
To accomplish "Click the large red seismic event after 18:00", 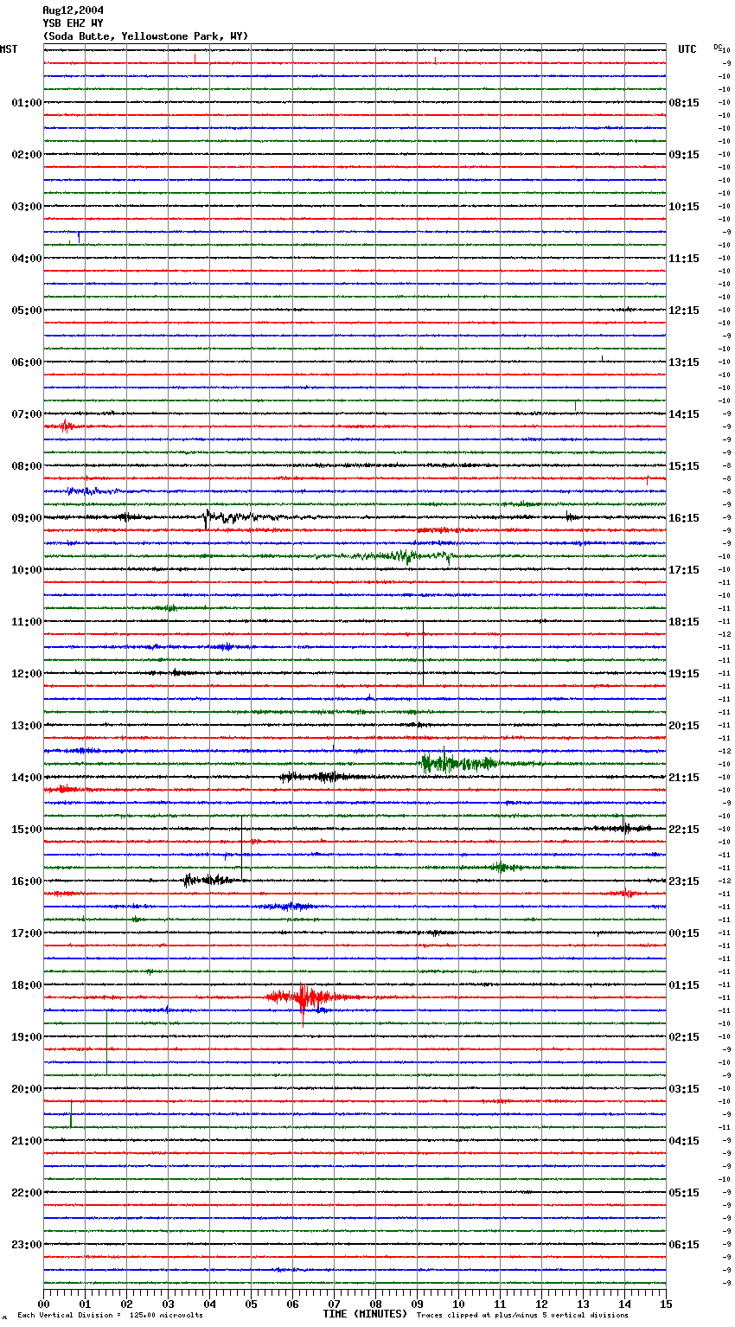I will click(x=303, y=997).
